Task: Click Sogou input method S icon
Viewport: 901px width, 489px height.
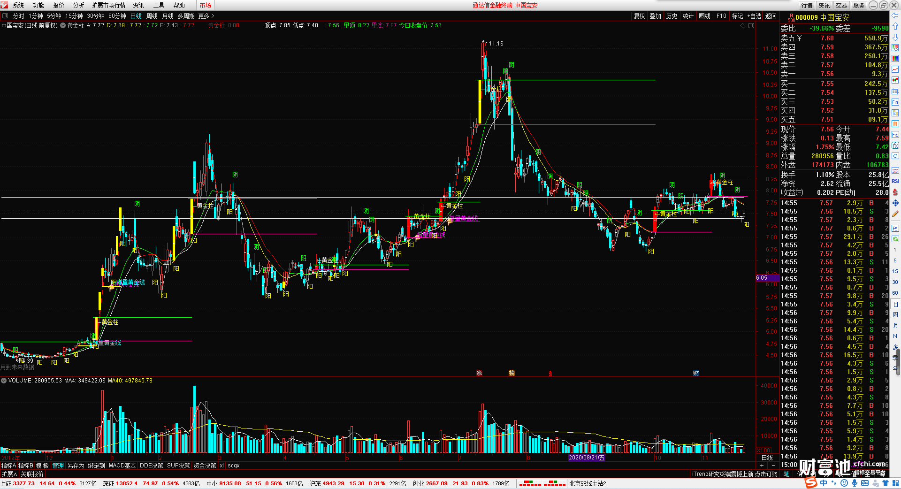Action: click(x=811, y=483)
